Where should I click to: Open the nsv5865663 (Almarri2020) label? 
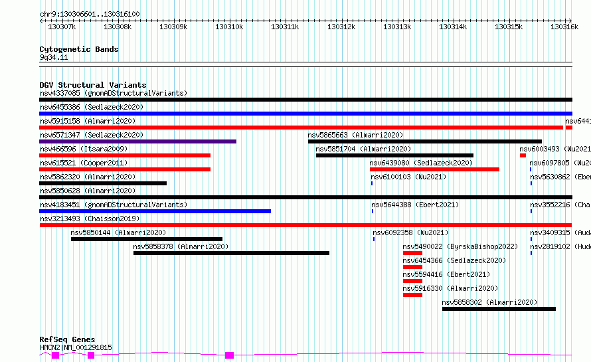pyautogui.click(x=355, y=135)
